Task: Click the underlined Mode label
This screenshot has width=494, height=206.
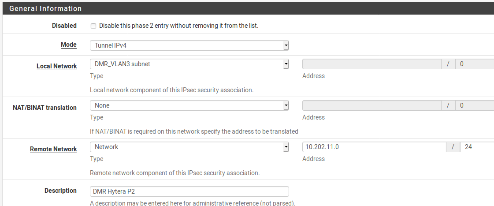Action: click(69, 45)
